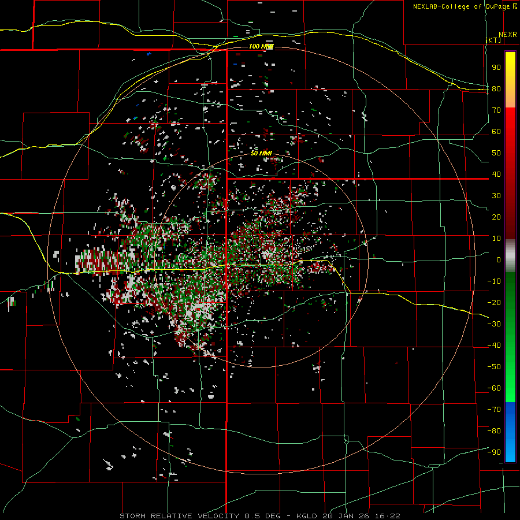Click the 0.5 DEG elevation angle text
520x520 pixels.
tap(263, 516)
